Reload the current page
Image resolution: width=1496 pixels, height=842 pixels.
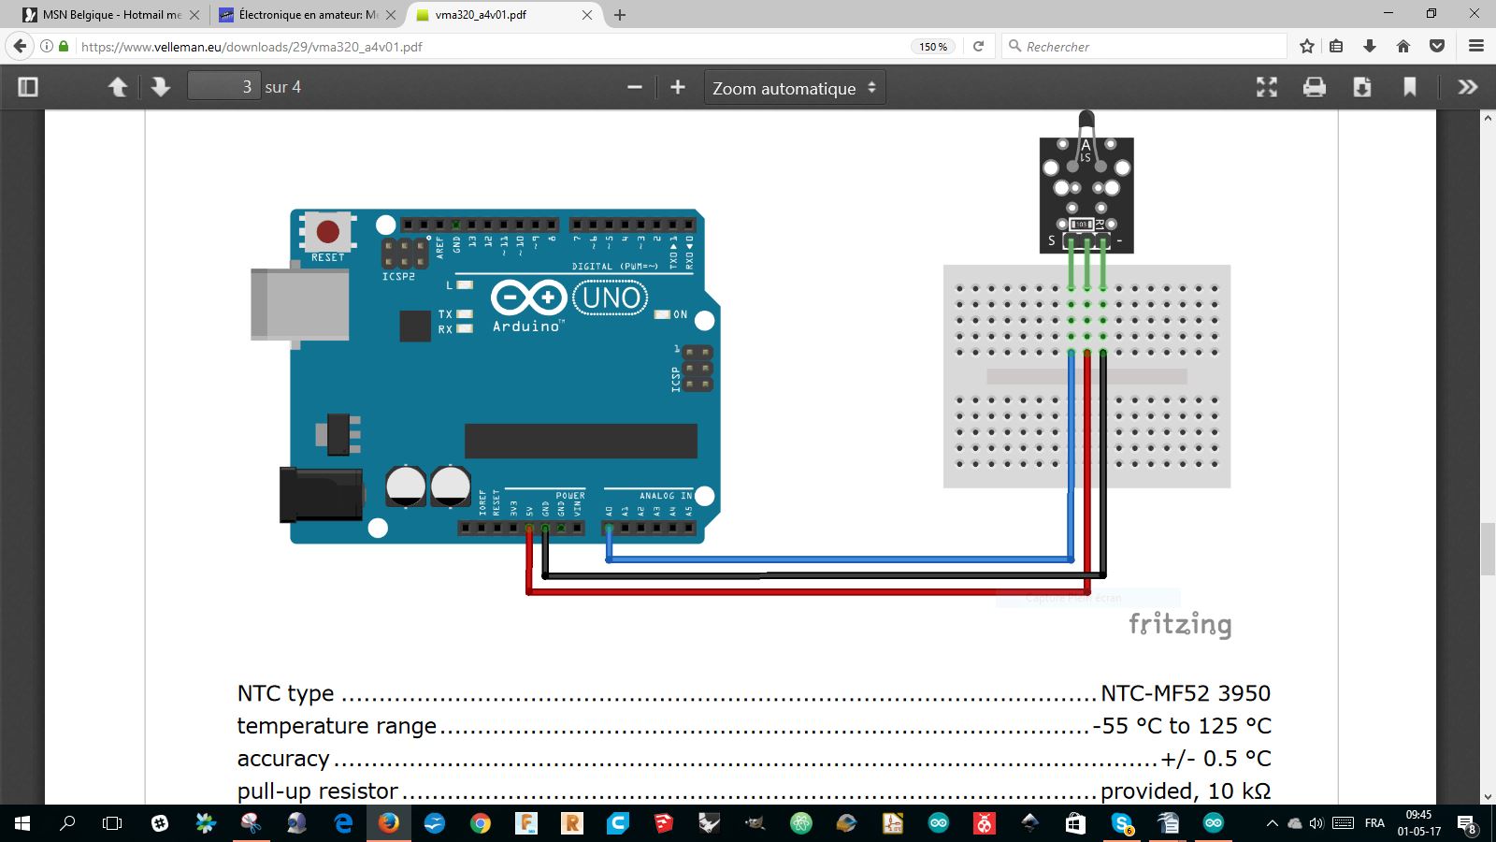[x=979, y=46]
